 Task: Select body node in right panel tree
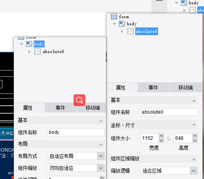(x=132, y=24)
